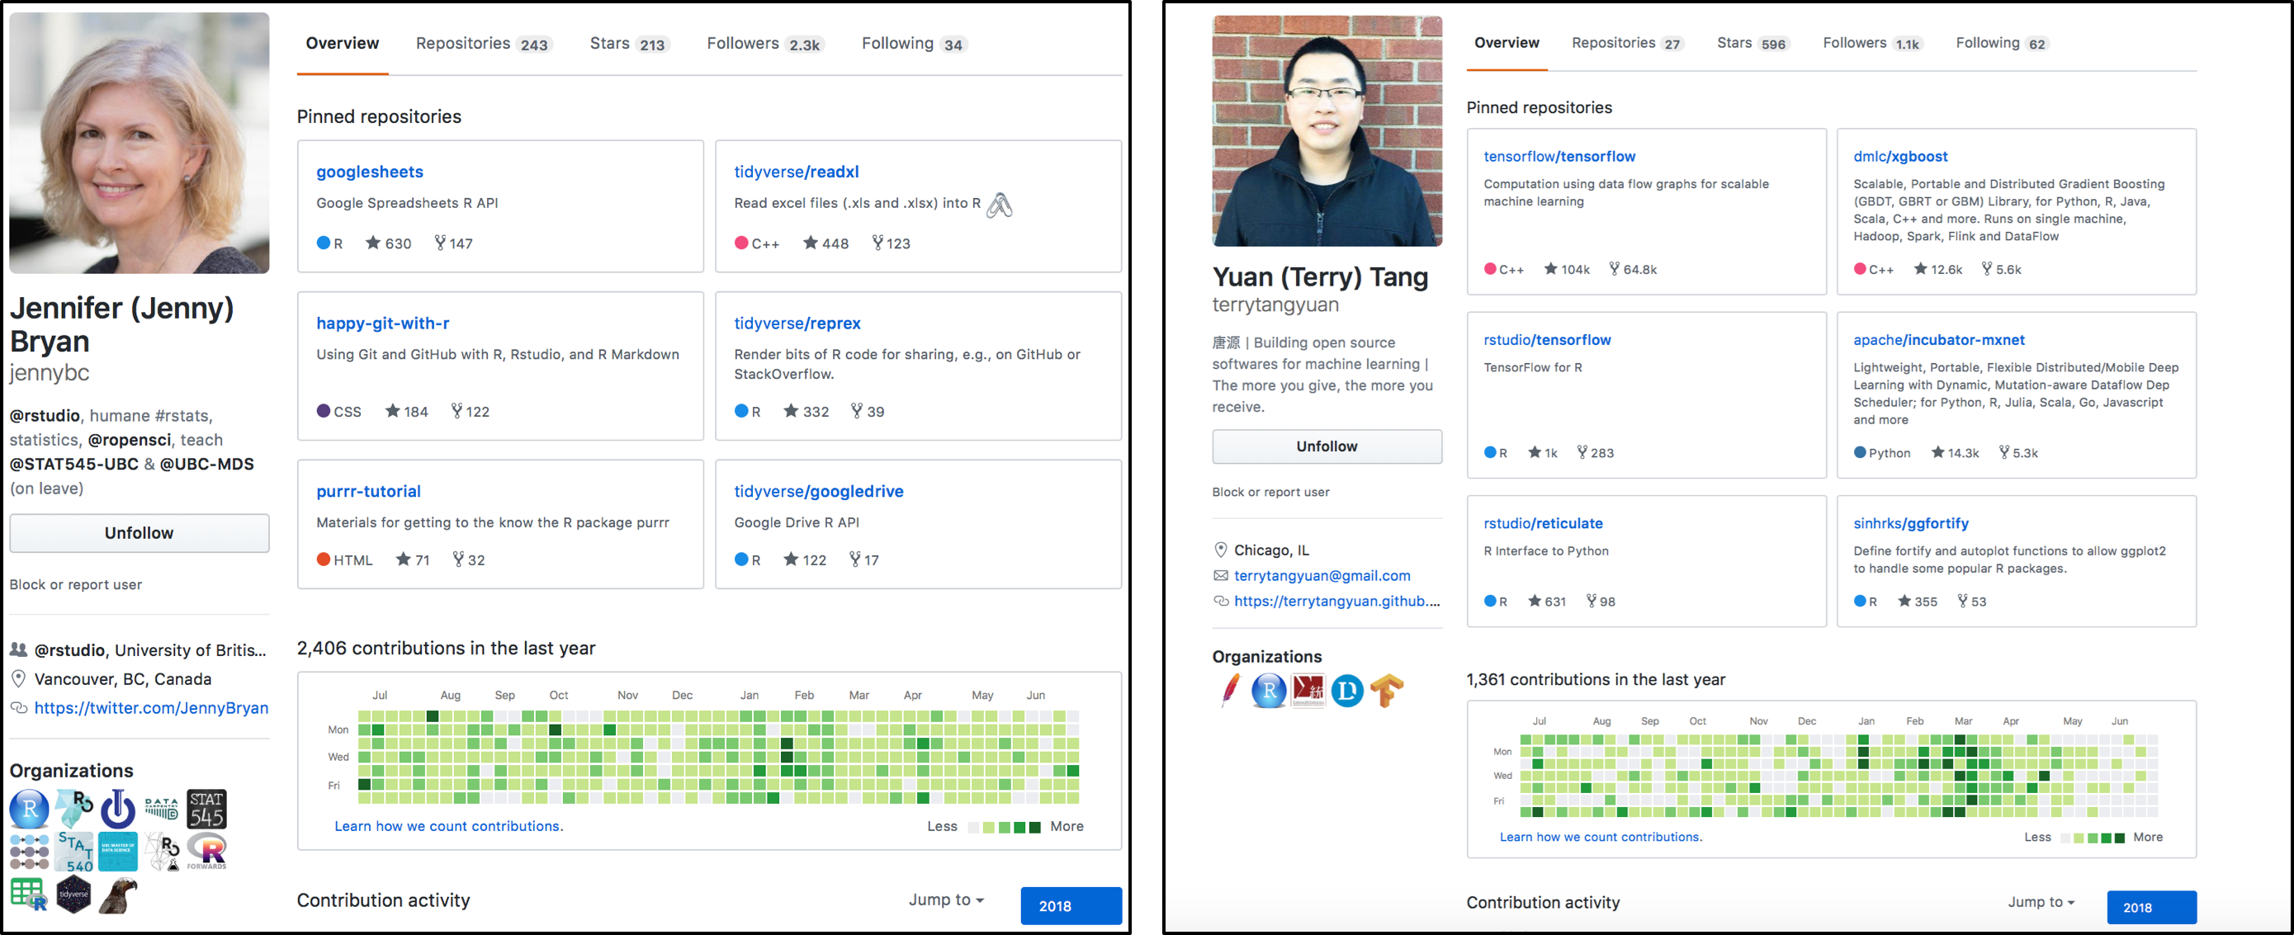This screenshot has width=2294, height=935.
Task: Click the star icon on tensorflow/tensorflow card
Action: 1550,268
